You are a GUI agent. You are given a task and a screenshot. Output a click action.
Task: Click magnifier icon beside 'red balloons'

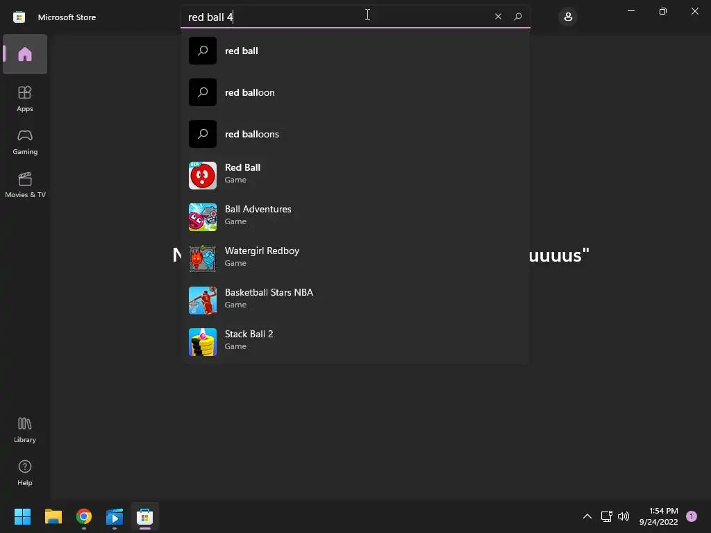(203, 134)
